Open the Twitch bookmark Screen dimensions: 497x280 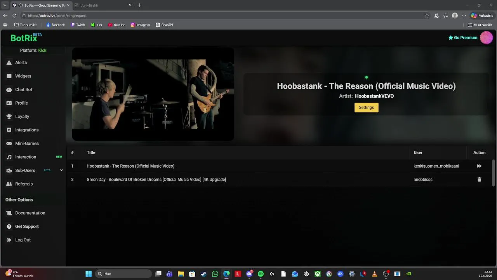point(78,25)
